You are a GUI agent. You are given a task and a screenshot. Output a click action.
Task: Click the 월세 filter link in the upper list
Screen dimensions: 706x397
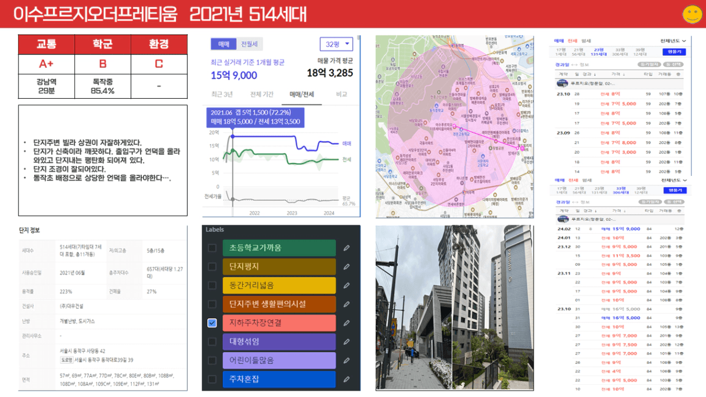[x=586, y=41]
